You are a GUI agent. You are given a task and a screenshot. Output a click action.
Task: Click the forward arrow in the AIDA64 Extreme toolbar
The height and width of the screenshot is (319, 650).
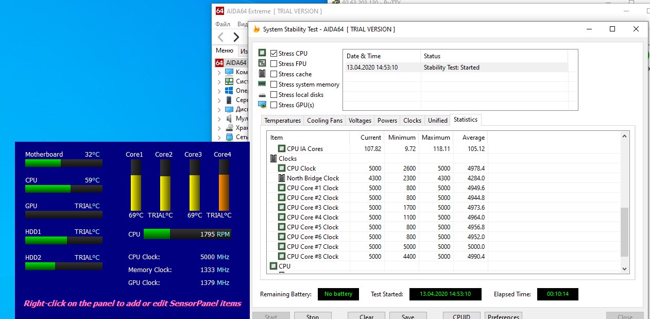click(x=236, y=37)
